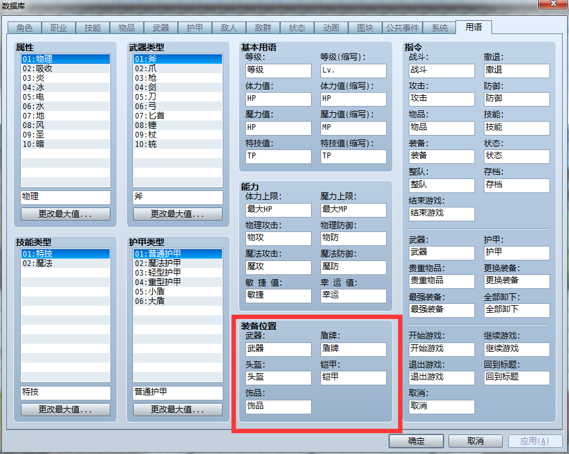Click 确定 button to confirm
Image resolution: width=569 pixels, height=454 pixels.
[416, 441]
